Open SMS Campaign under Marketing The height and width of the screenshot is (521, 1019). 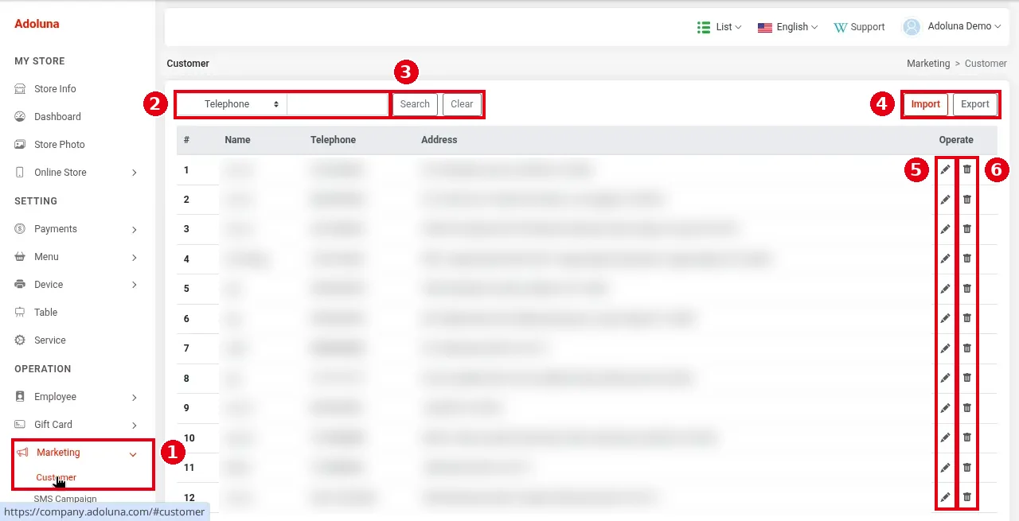click(65, 499)
